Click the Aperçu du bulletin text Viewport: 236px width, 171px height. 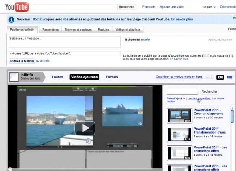coord(220,40)
